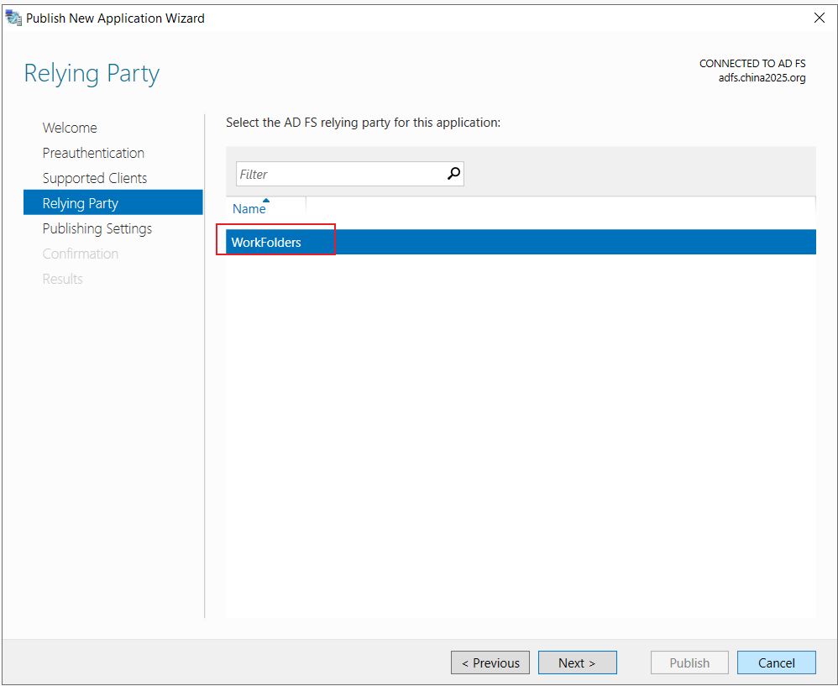Focus the Filter text field
This screenshot has width=838, height=686.
(349, 174)
